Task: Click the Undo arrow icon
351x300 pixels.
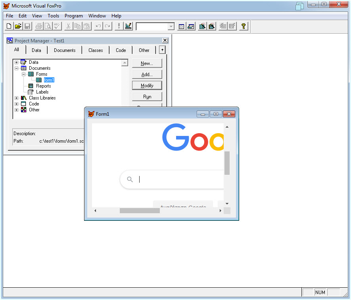Action: click(x=98, y=26)
